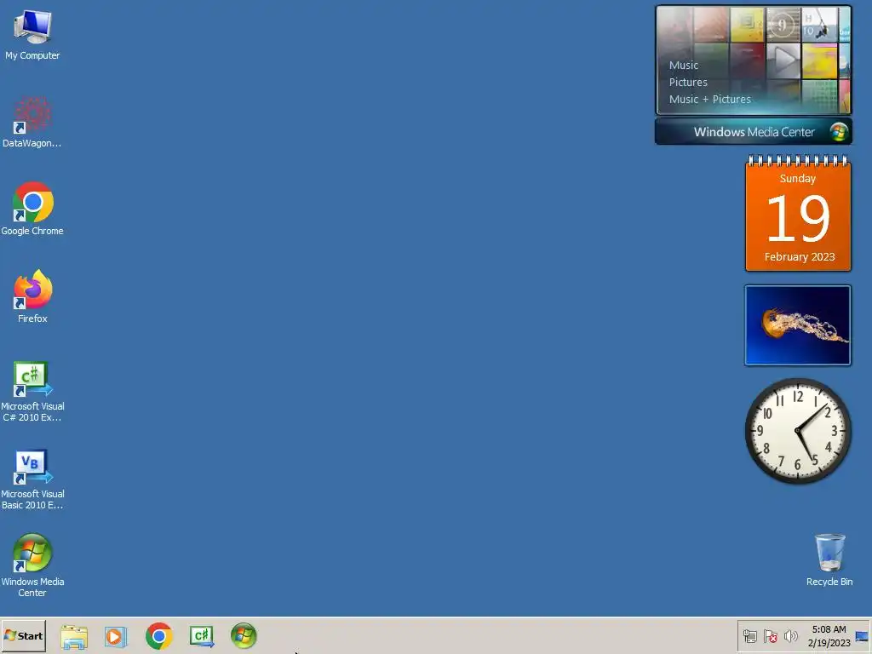This screenshot has width=872, height=654.
Task: Open the My Computer desktop icon
Action: pos(32,34)
